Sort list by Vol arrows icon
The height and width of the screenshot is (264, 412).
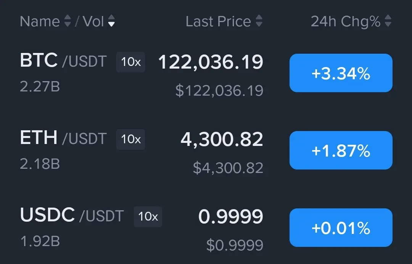(x=111, y=21)
